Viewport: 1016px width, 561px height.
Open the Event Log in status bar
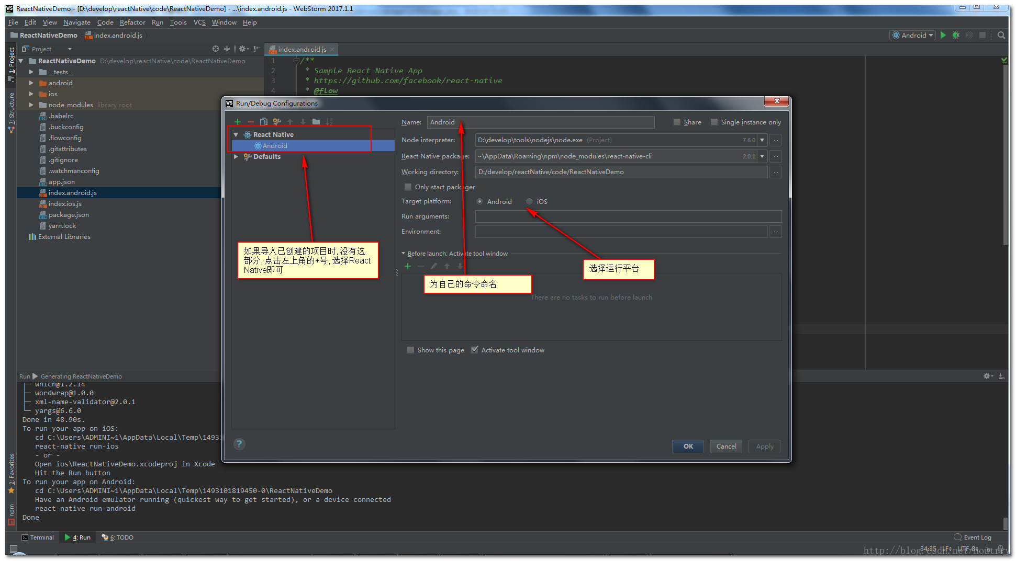click(973, 537)
